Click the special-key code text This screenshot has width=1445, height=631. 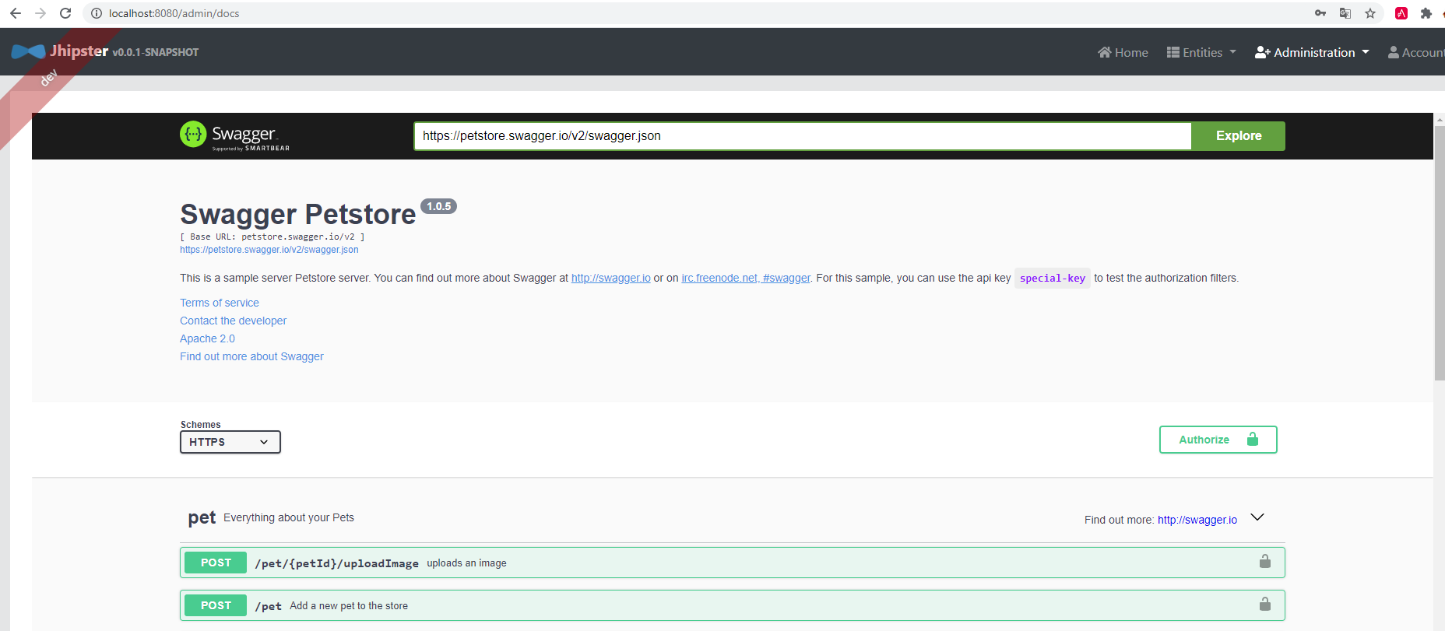click(1053, 278)
